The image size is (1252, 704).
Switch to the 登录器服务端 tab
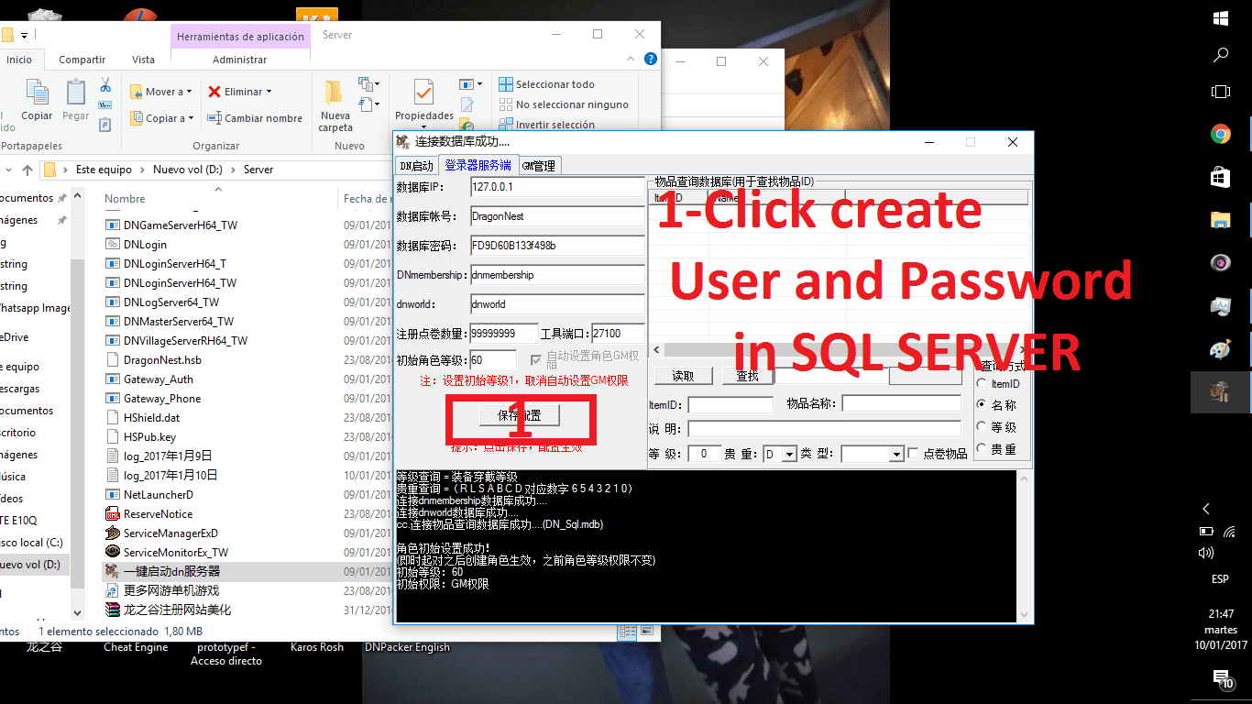click(478, 165)
